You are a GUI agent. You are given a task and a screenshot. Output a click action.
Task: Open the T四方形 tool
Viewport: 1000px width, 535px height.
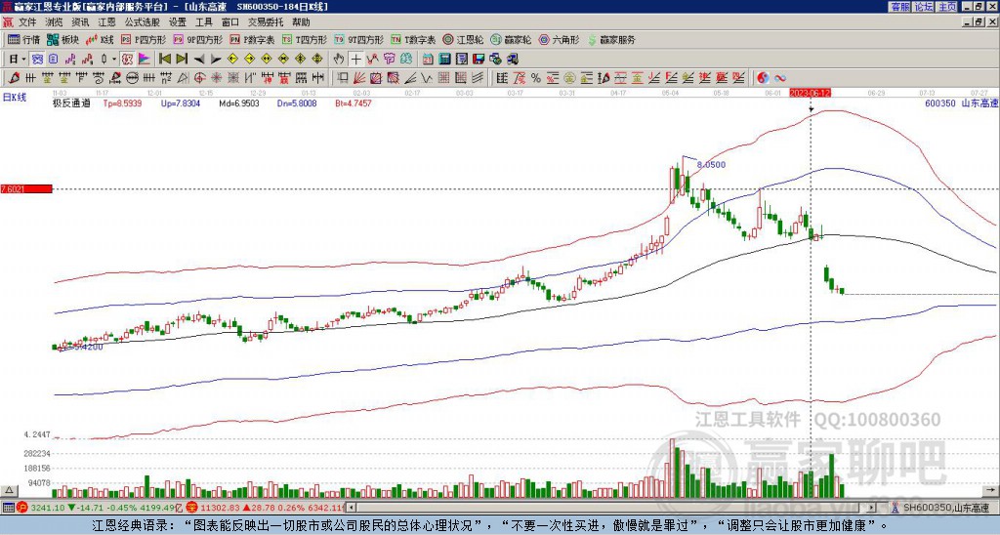[x=305, y=39]
